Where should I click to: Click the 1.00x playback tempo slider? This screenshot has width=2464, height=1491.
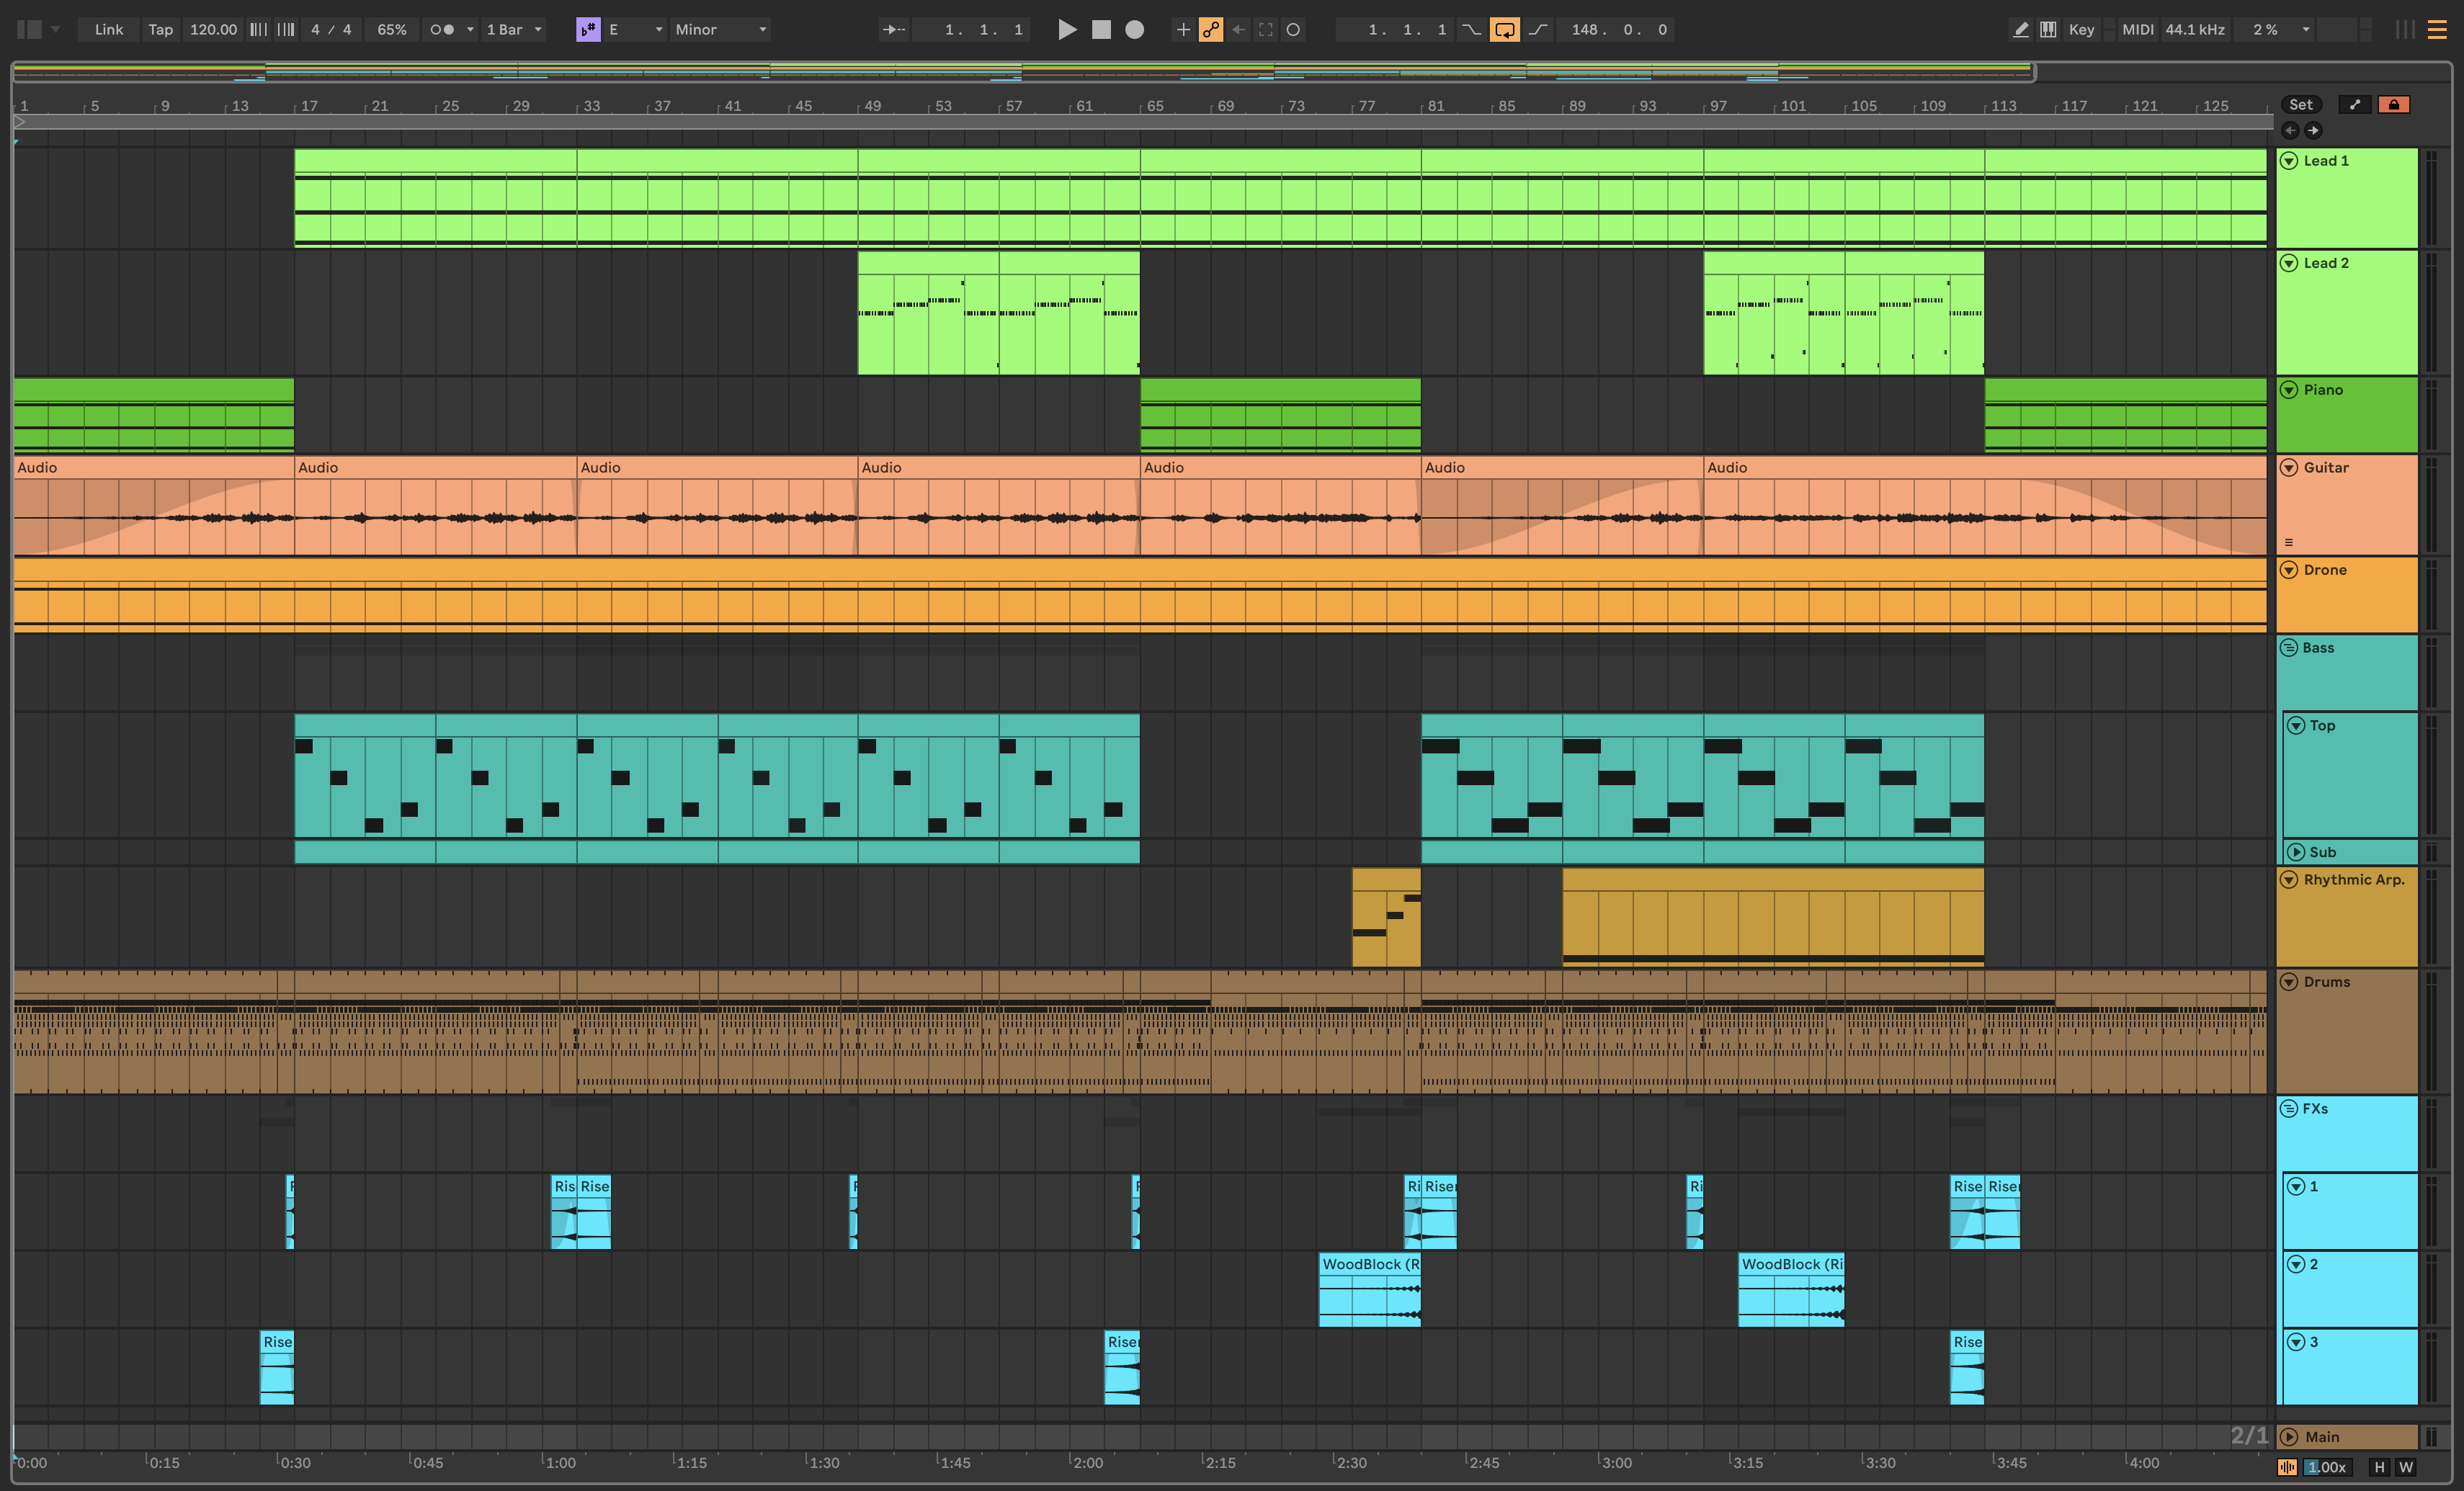tap(2327, 1467)
